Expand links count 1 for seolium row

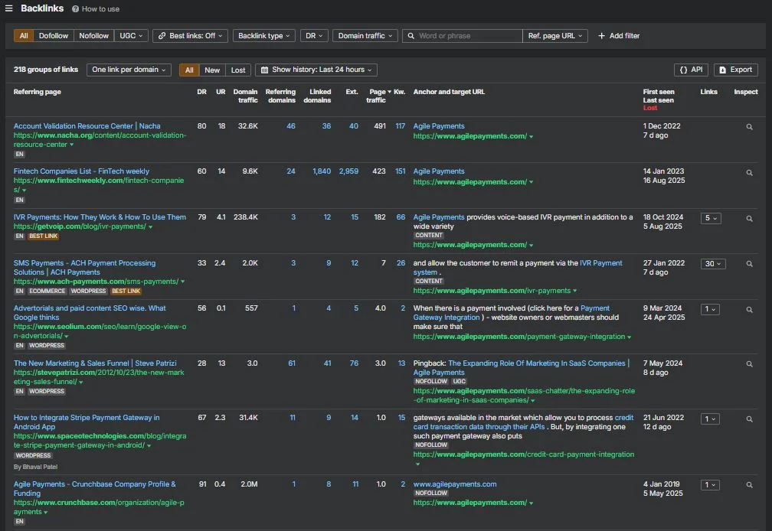(x=710, y=309)
